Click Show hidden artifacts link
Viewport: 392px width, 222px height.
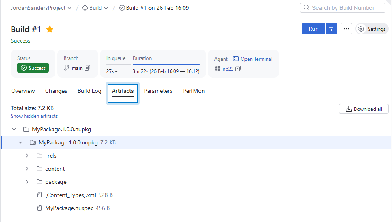(x=34, y=116)
